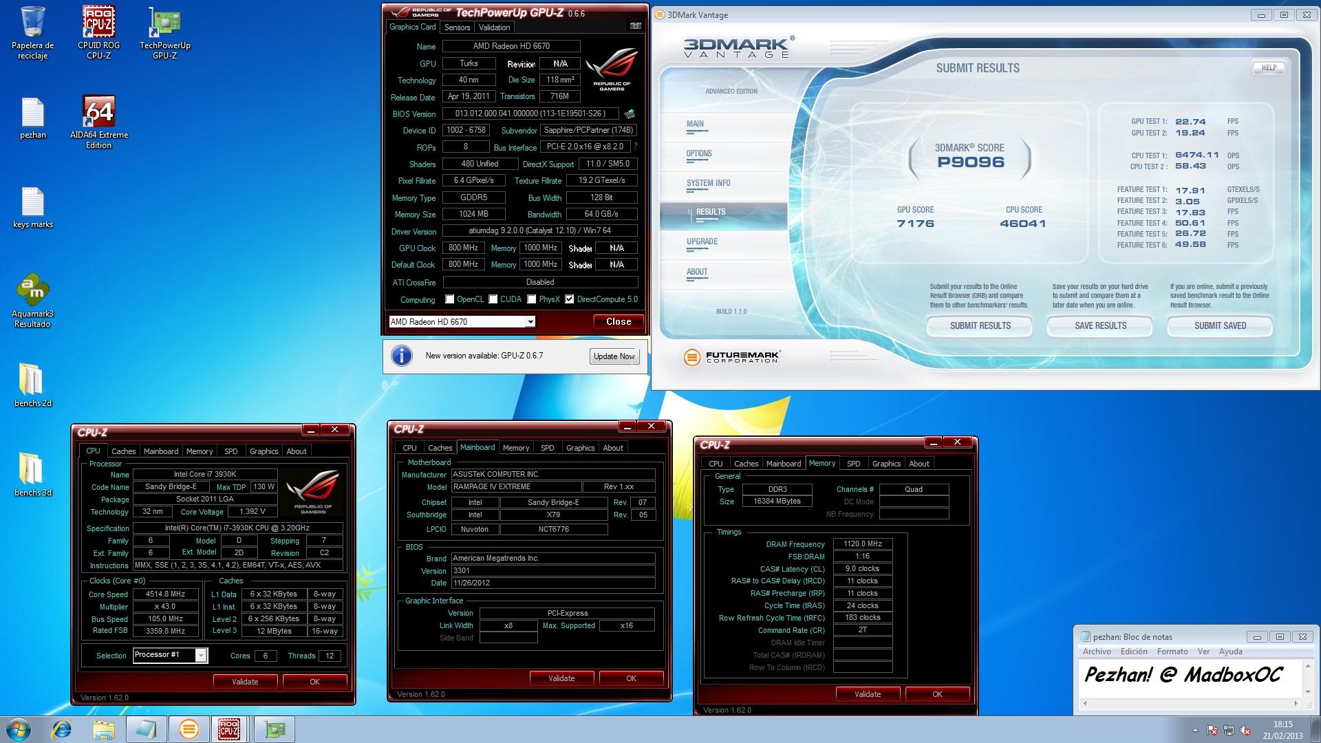This screenshot has height=743, width=1321.
Task: Open the Aquamark3 Resultado desktop icon
Action: tap(32, 301)
